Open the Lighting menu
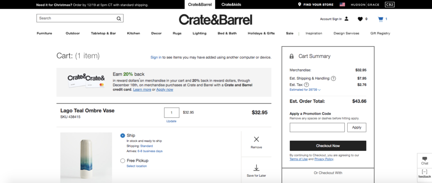 (200, 33)
